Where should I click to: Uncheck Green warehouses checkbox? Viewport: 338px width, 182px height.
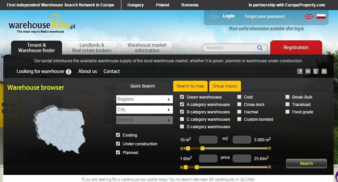click(x=182, y=97)
